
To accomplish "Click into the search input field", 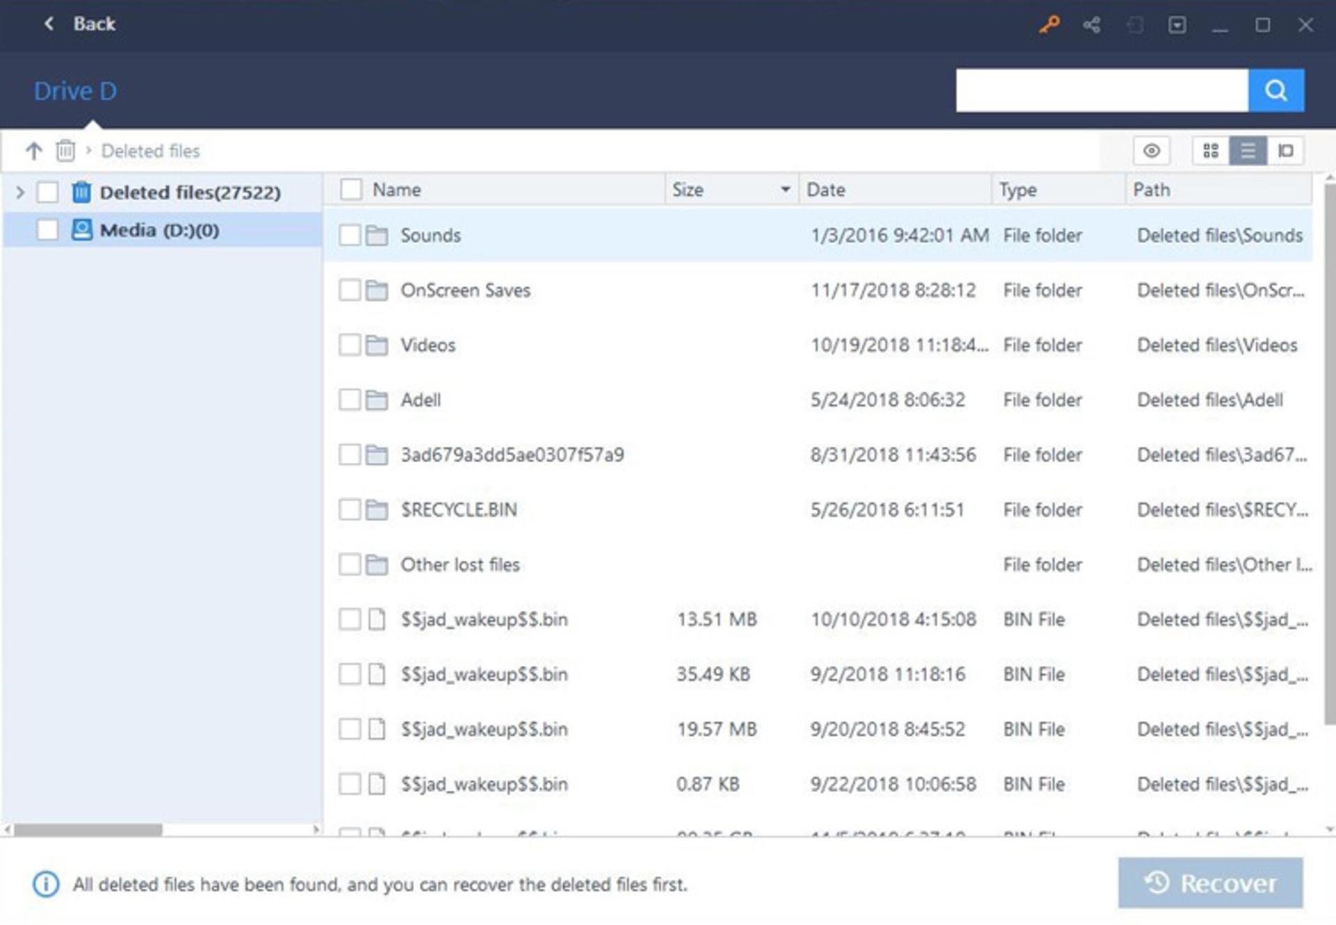I will pyautogui.click(x=1102, y=90).
